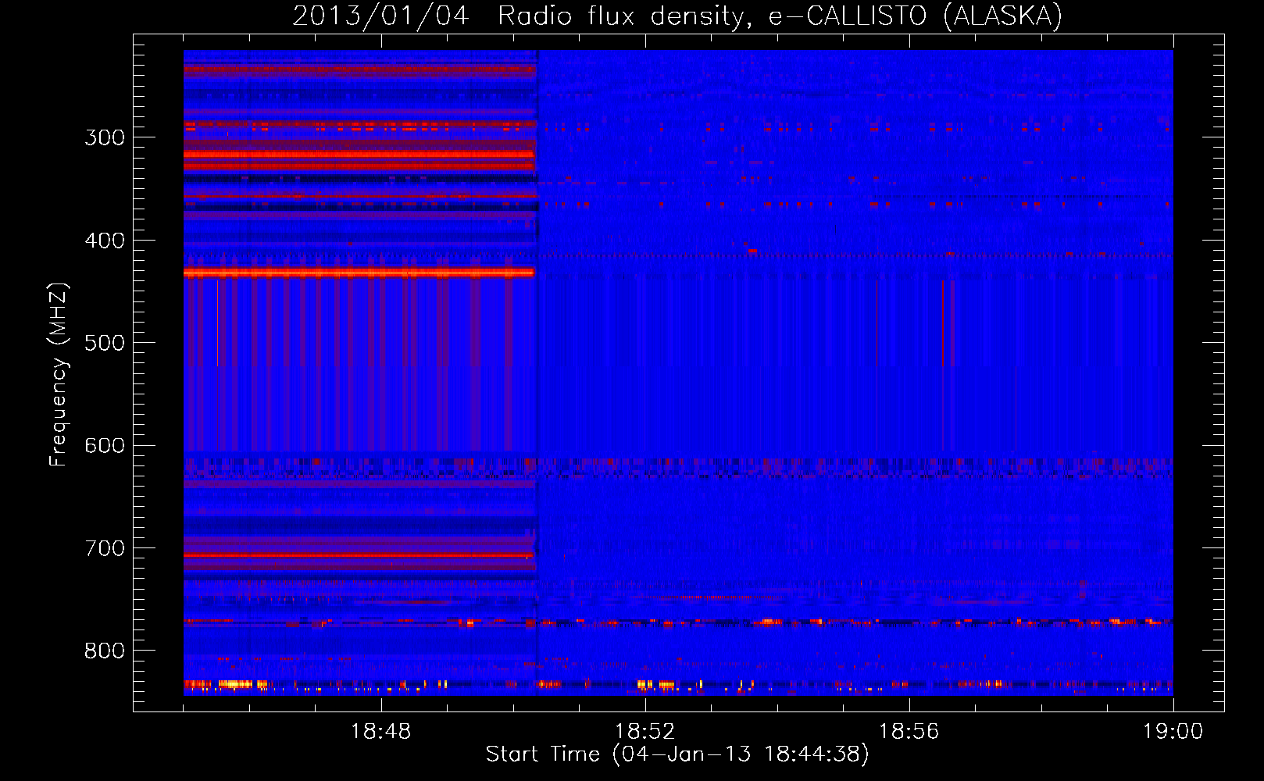Click the 18:56 time tick label
This screenshot has height=781, width=1264.
point(909,732)
